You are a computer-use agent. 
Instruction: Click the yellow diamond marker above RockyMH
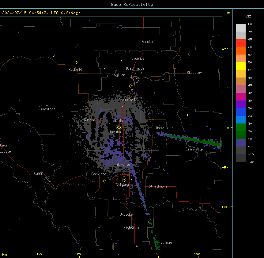click(77, 63)
